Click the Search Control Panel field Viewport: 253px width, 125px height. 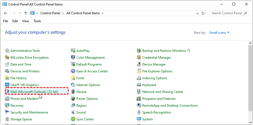(x=227, y=13)
